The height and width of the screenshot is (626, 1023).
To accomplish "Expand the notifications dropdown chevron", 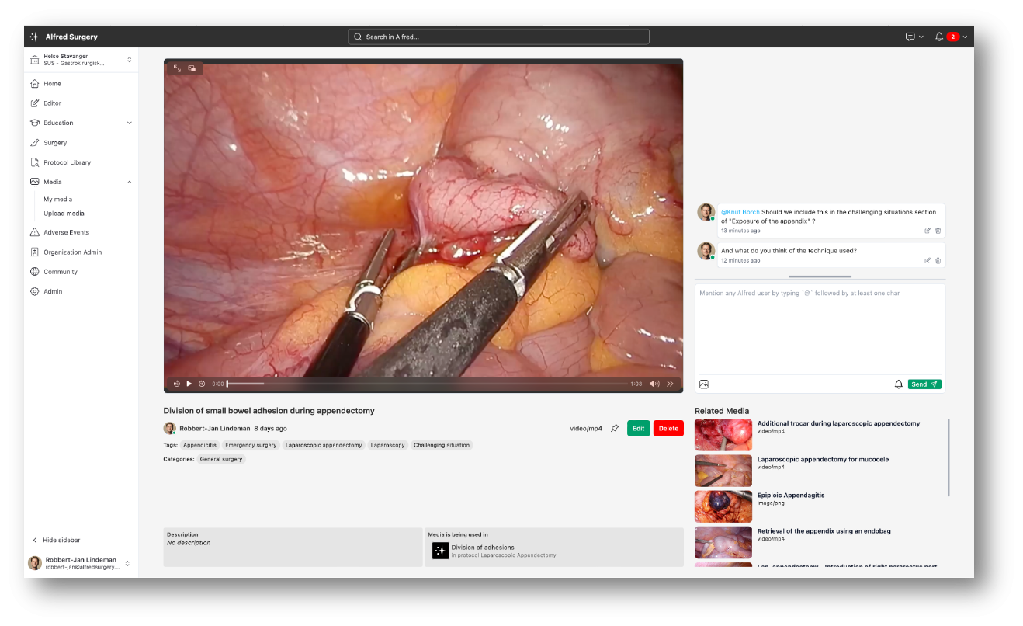I will [x=965, y=37].
